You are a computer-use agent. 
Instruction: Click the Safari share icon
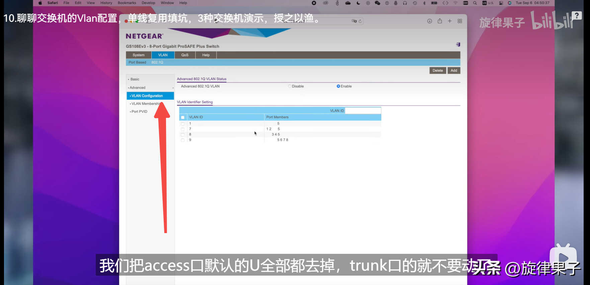(x=440, y=21)
